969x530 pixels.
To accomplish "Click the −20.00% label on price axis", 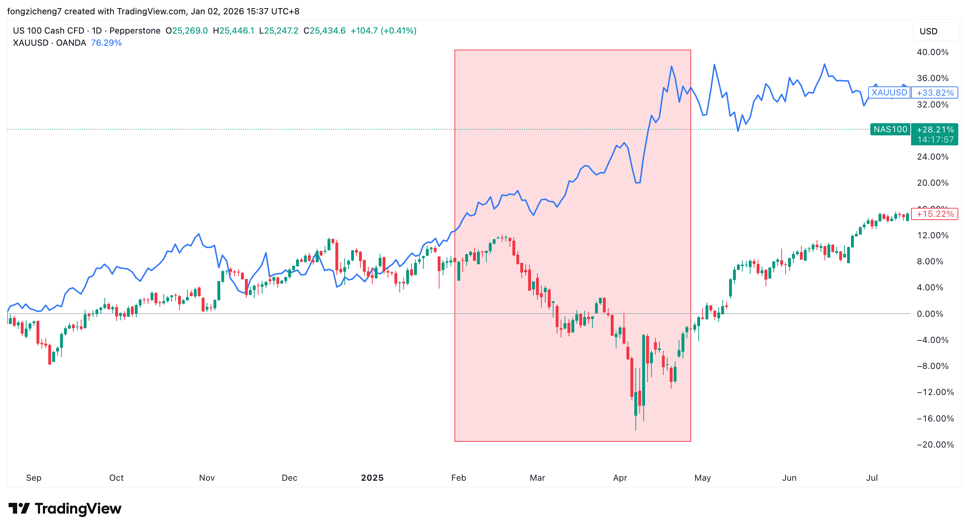I will coord(935,445).
